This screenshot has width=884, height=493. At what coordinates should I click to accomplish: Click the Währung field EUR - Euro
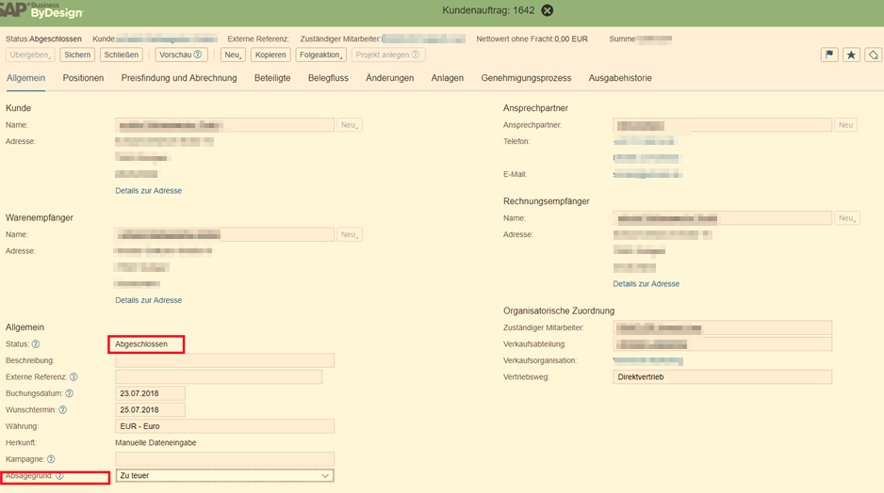click(x=224, y=426)
